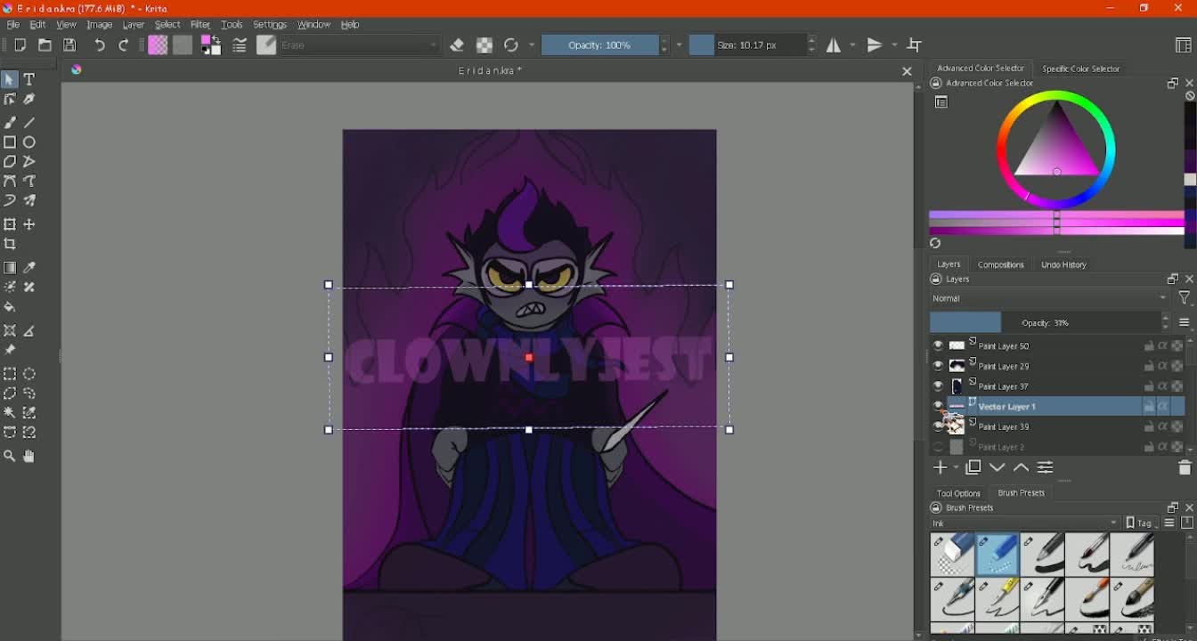The image size is (1197, 641).
Task: Select the Rectangular Selection tool
Action: pos(10,374)
